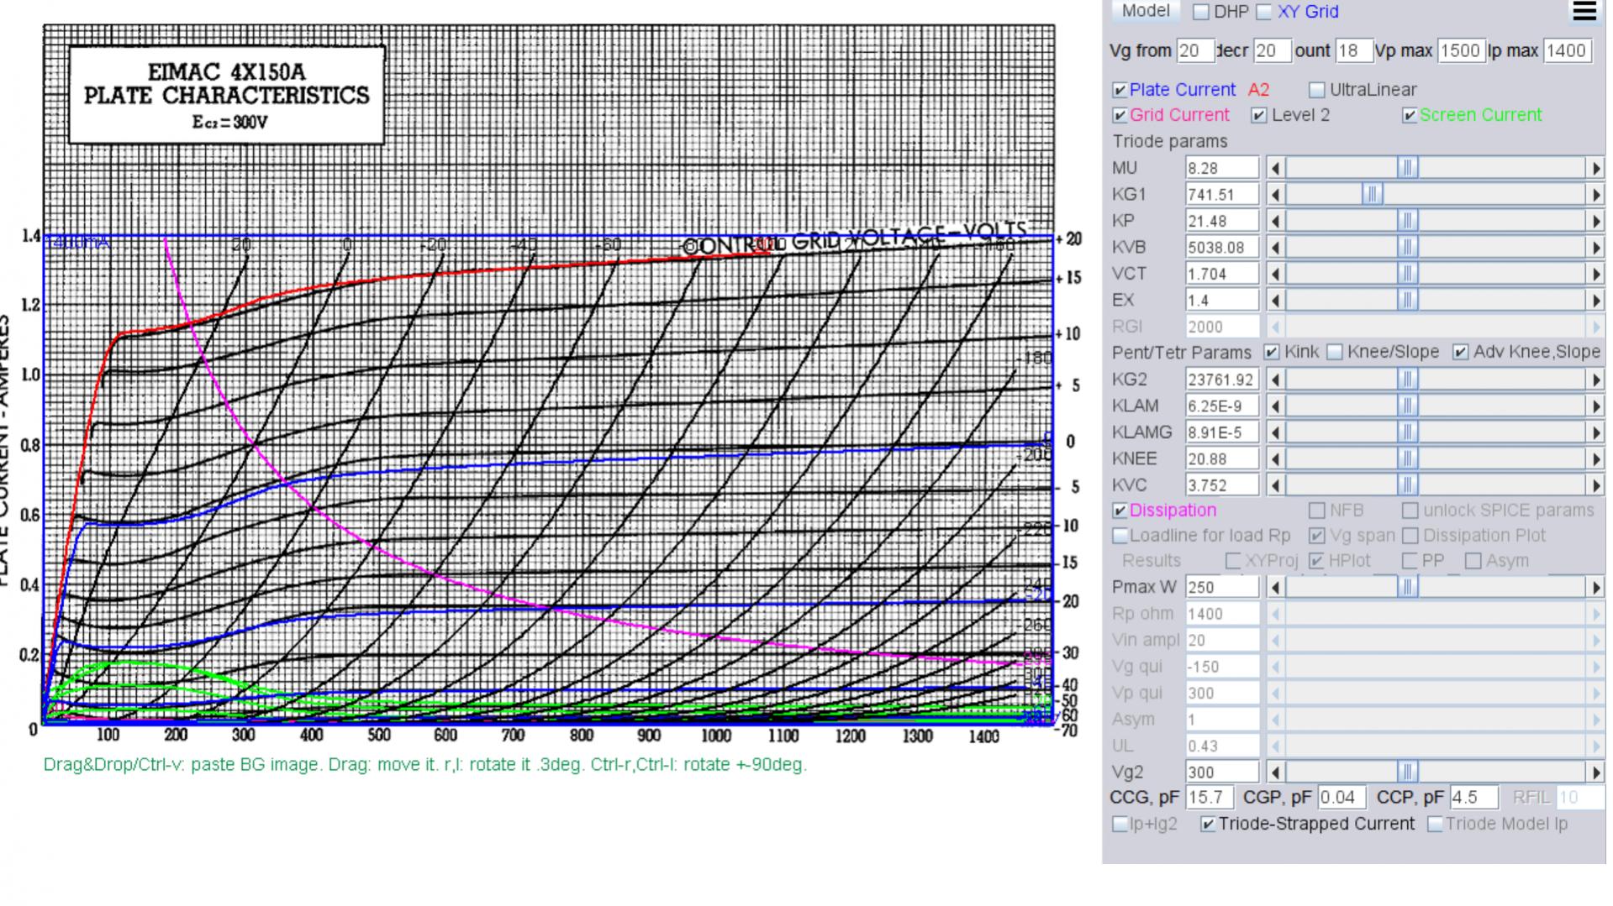1613x906 pixels.
Task: Click the Vg2 slider thumb
Action: coord(1408,772)
